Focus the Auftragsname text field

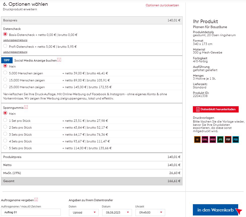[x=31, y=212]
